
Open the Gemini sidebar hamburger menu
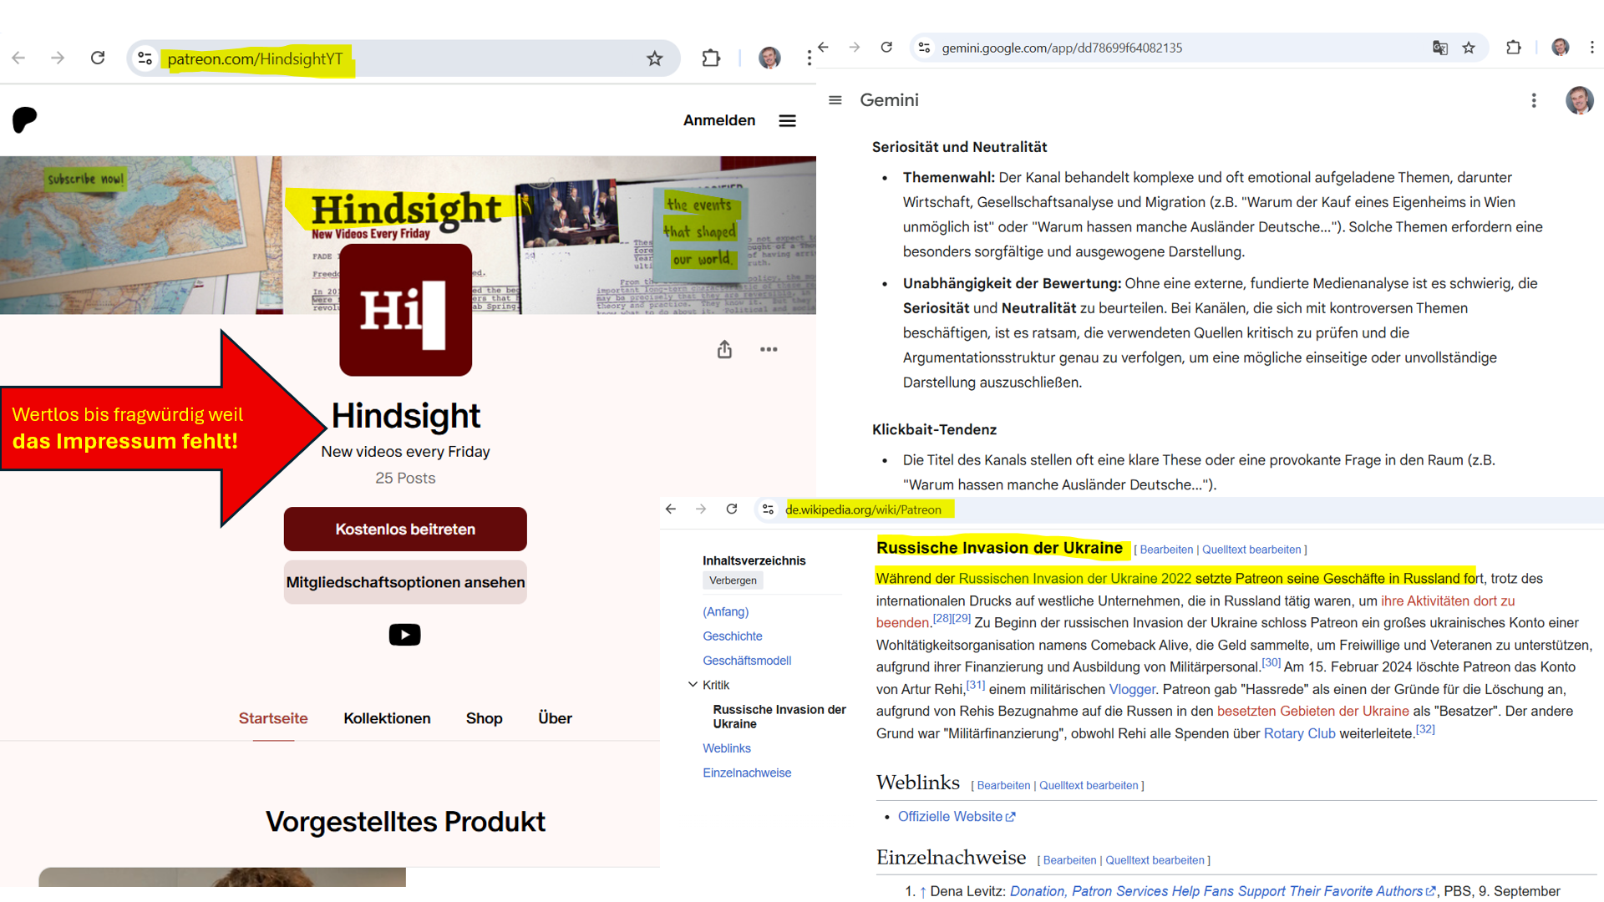pos(835,100)
